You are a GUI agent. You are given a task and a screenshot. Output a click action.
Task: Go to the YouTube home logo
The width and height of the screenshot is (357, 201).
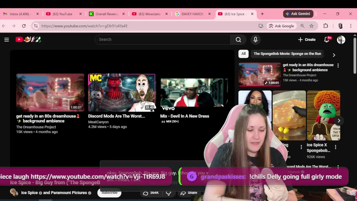[x=28, y=40]
